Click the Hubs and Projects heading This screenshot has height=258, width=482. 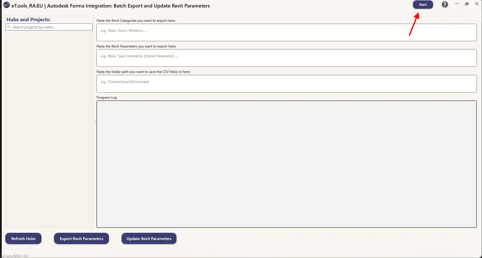pos(28,19)
